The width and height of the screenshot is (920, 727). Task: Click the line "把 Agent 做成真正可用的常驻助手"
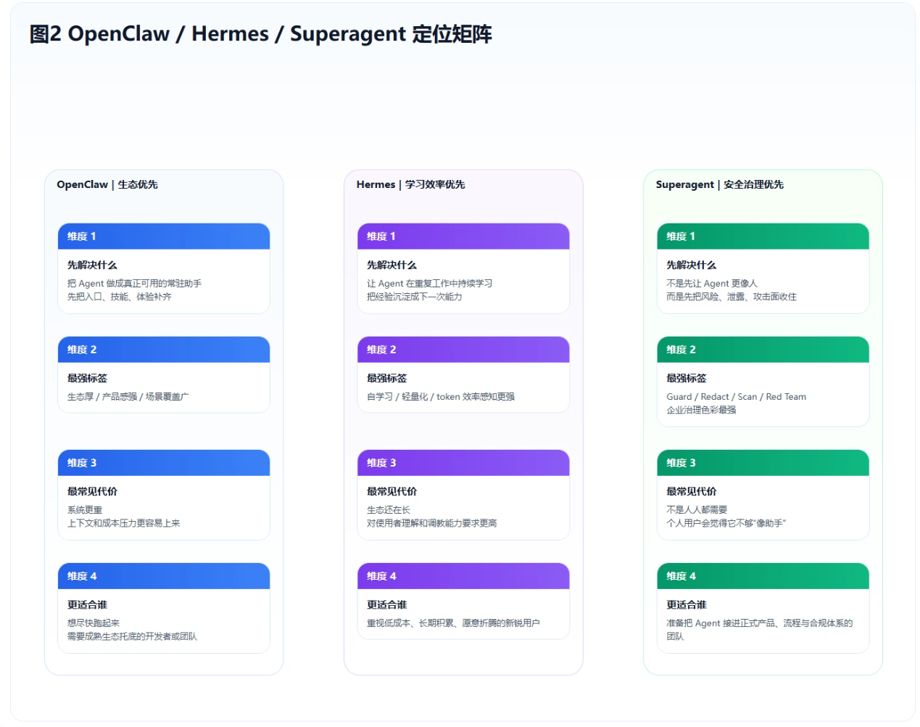coord(134,284)
